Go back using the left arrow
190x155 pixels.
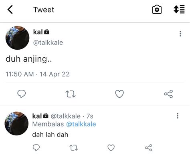coord(10,10)
